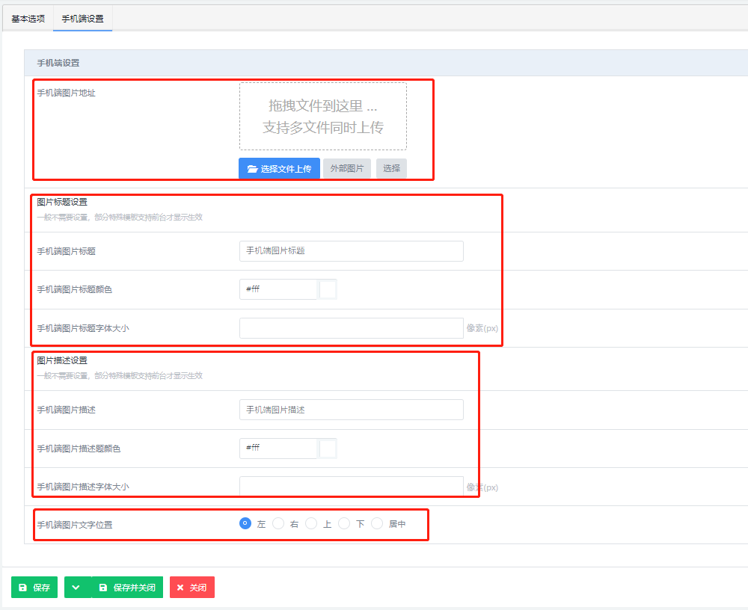The width and height of the screenshot is (748, 610).
Task: Click the 手机端图片标题 input field
Action: pos(351,251)
